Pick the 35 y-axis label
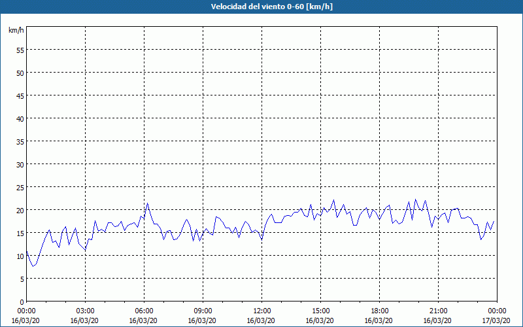 click(20, 141)
